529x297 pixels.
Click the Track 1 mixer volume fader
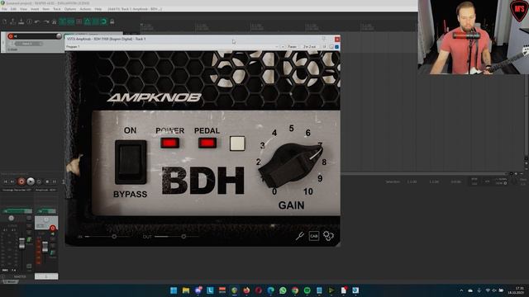click(x=45, y=247)
